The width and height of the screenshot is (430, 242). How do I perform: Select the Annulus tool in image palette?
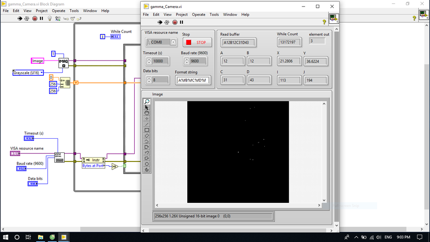pyautogui.click(x=147, y=170)
